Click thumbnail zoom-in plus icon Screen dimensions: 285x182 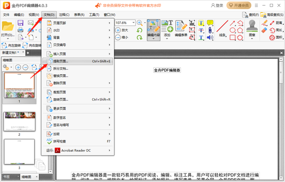(x=18, y=67)
